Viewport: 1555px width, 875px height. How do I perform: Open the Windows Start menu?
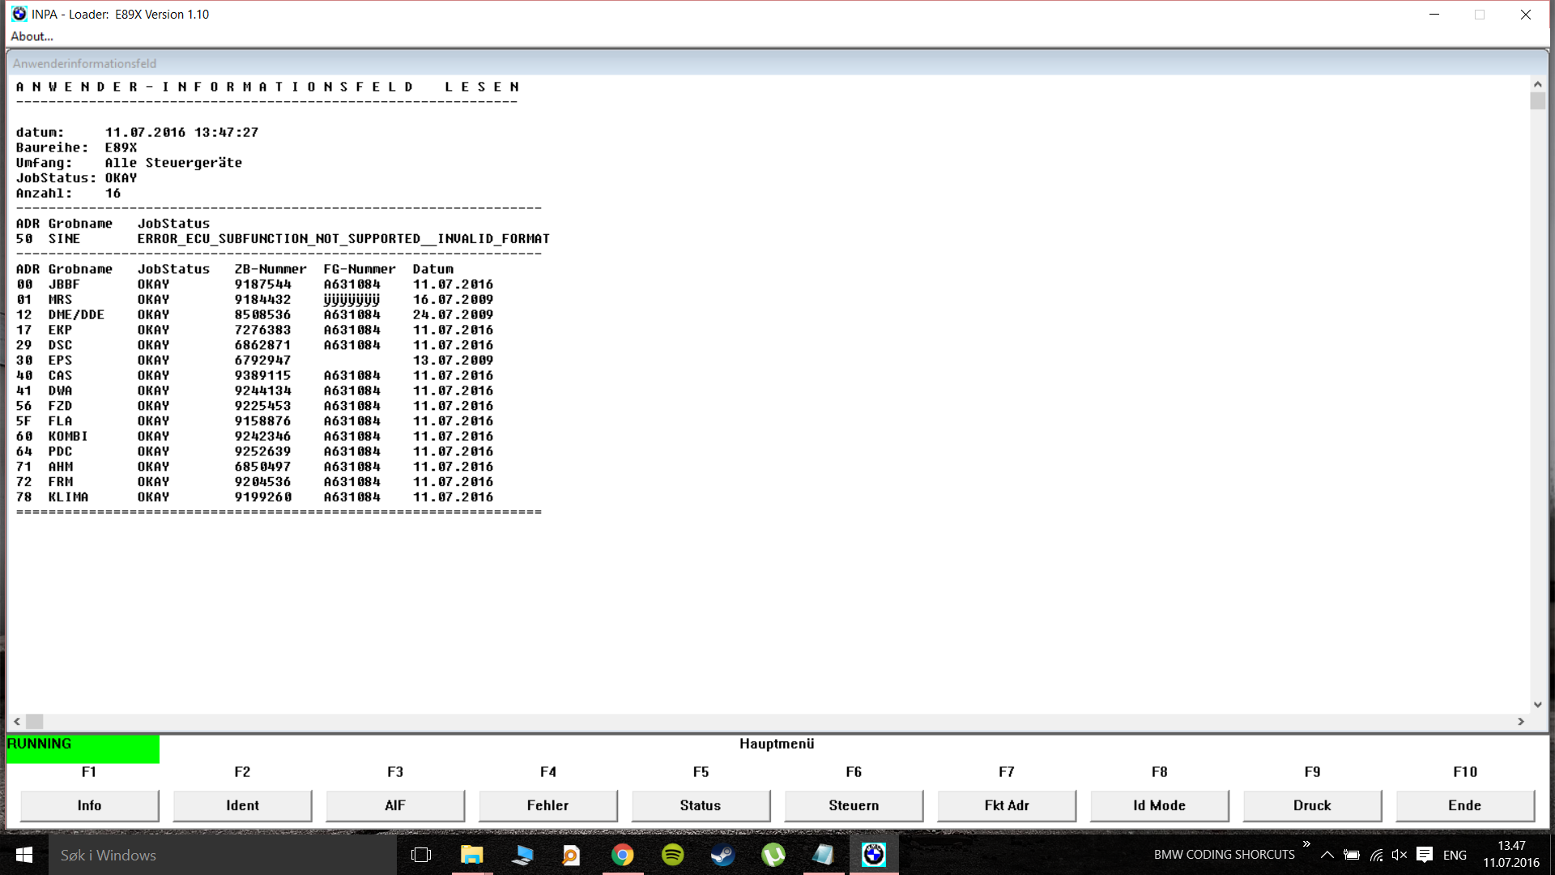[24, 855]
